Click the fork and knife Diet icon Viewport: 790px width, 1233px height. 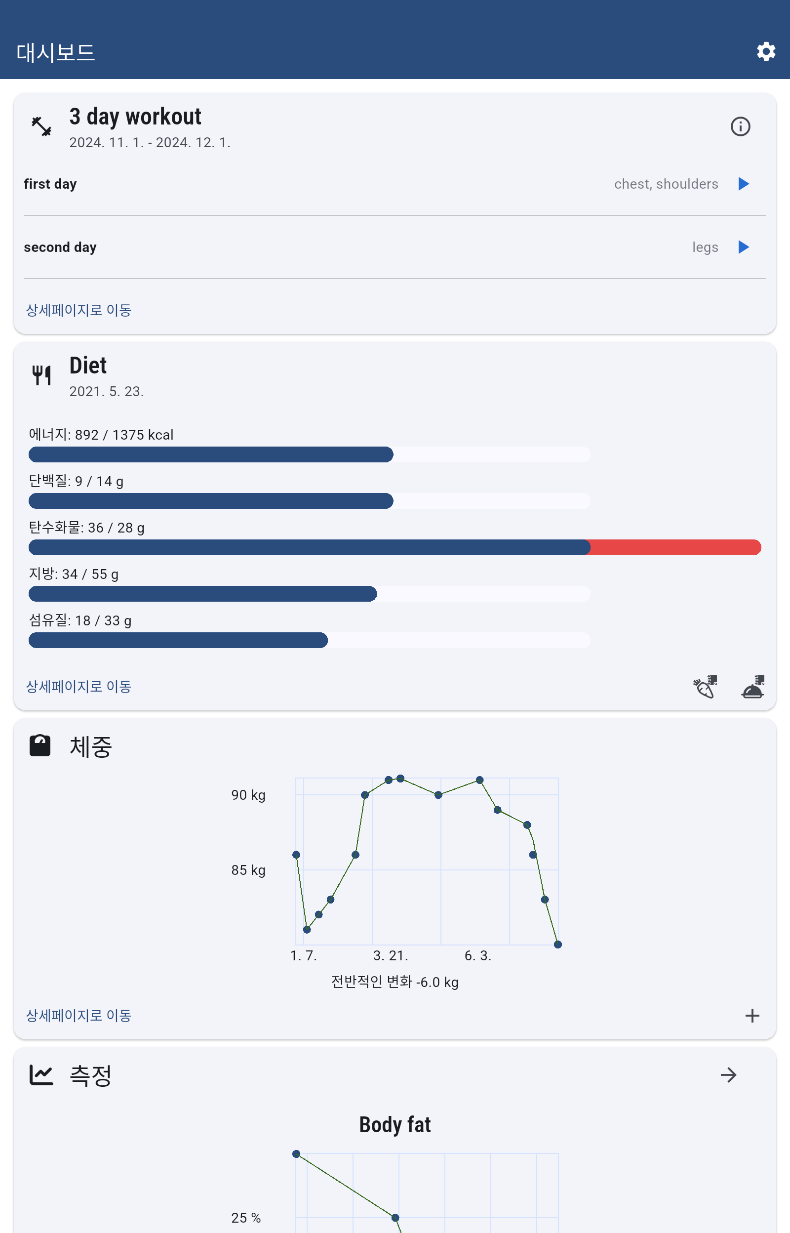(x=41, y=375)
